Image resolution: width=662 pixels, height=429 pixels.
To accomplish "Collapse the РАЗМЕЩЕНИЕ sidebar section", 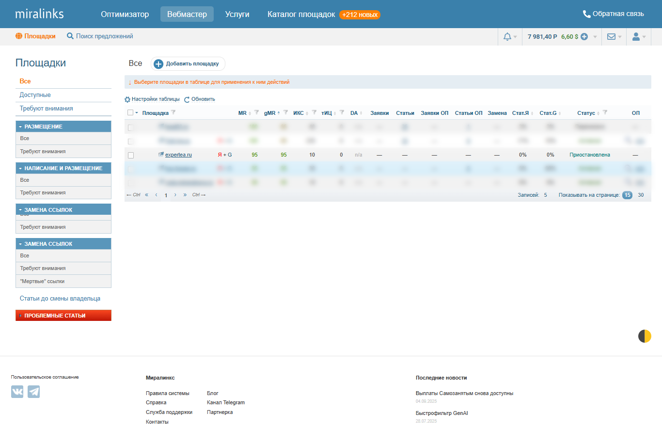I will [x=20, y=127].
